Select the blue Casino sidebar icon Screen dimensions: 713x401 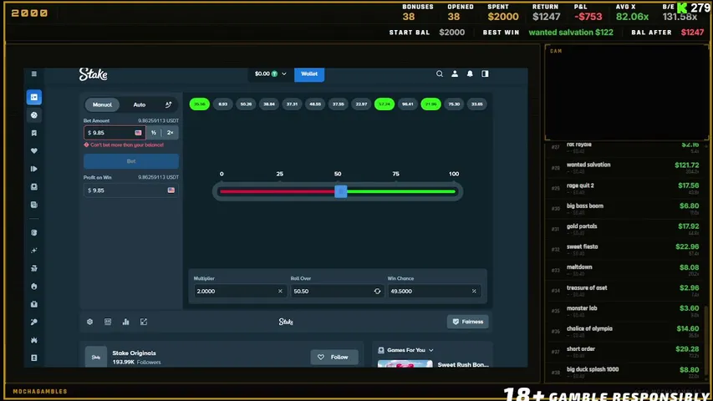pyautogui.click(x=34, y=97)
